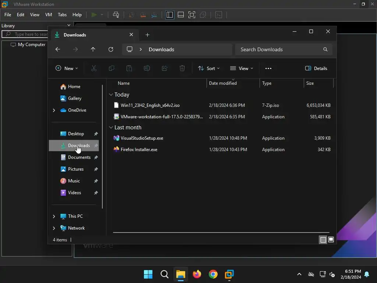This screenshot has width=377, height=283.
Task: Open the Tabs menu
Action: click(x=62, y=15)
